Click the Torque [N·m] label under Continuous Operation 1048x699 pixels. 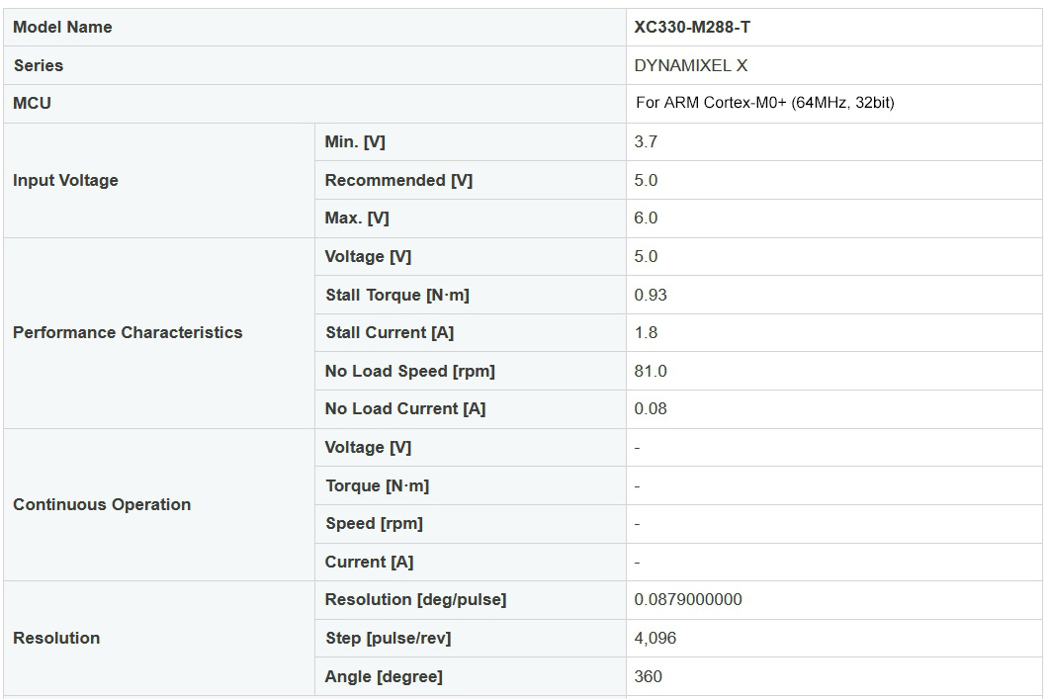click(378, 485)
